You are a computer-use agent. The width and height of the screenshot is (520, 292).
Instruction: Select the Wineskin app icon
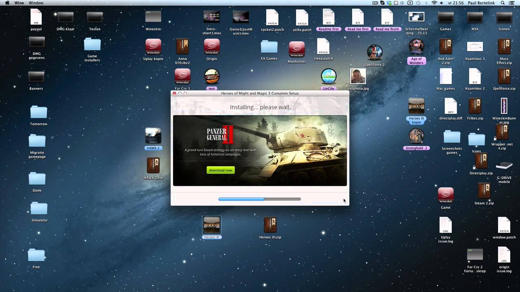coord(153,17)
